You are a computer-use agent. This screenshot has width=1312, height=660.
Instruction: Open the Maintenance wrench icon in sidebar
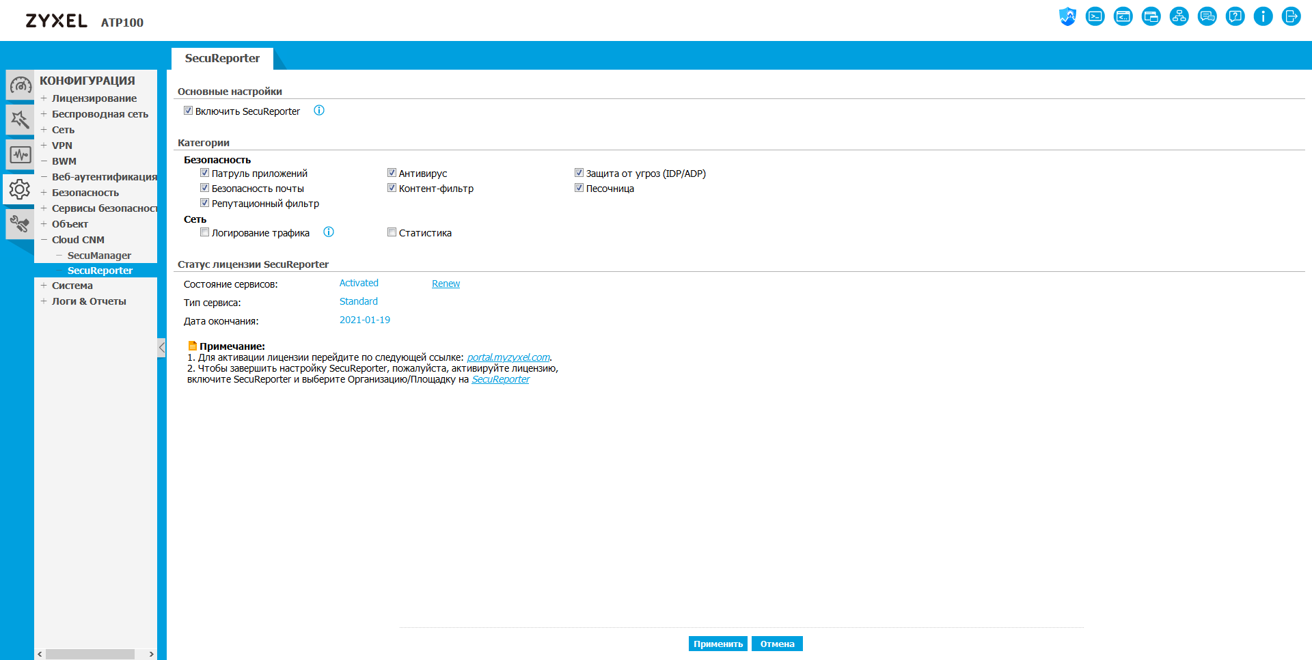pos(20,224)
